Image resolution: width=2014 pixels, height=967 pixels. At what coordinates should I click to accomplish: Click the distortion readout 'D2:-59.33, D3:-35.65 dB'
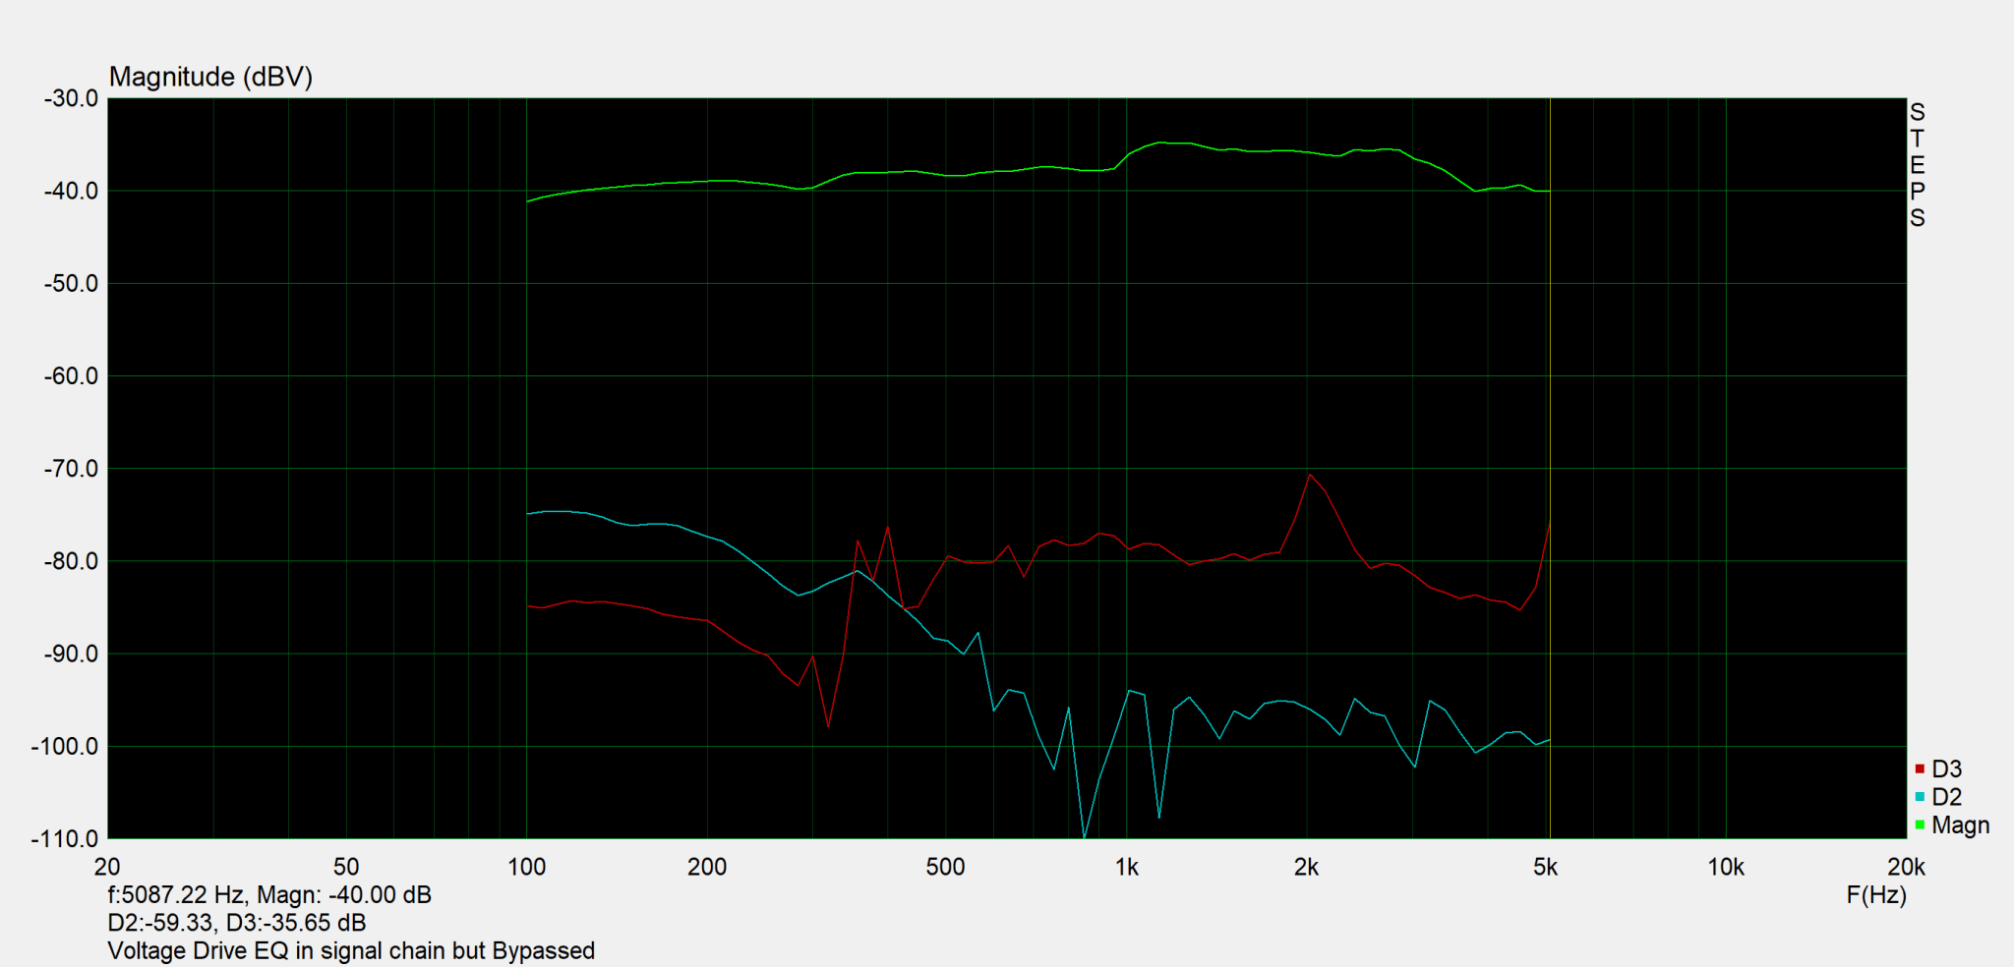click(237, 923)
